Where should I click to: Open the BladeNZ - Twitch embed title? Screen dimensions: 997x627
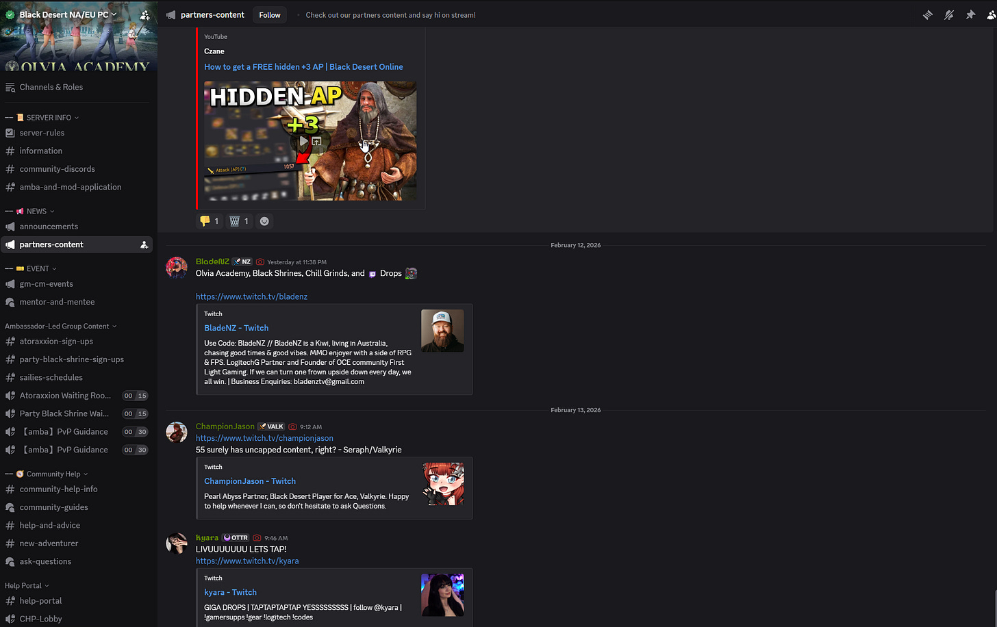point(236,328)
